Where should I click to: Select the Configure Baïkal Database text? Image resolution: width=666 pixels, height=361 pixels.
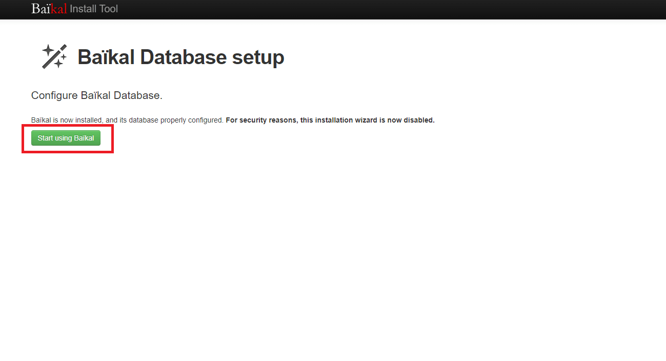coord(97,95)
